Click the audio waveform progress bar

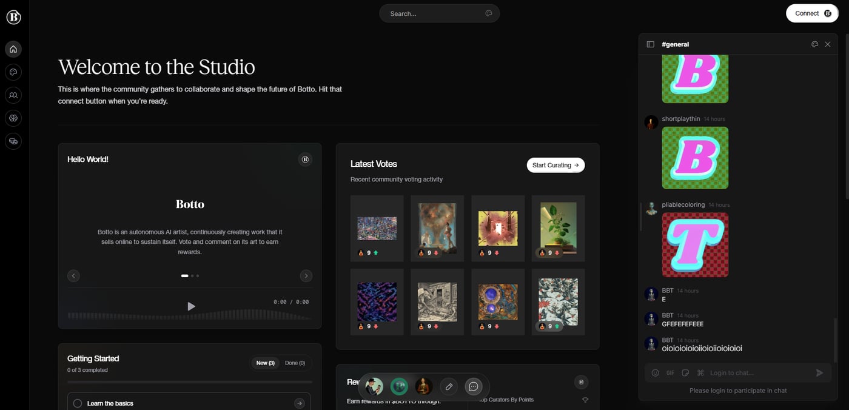(189, 315)
